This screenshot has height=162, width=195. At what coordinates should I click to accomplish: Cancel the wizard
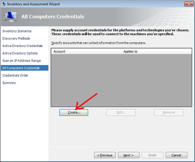[x=176, y=155]
